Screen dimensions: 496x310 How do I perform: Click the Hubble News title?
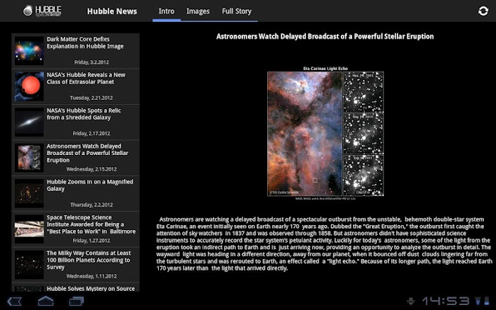coord(112,11)
